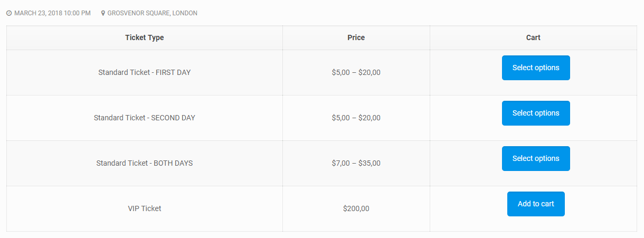Click the March 23, 2018 10:00 PM date
This screenshot has height=238, width=644.
52,13
